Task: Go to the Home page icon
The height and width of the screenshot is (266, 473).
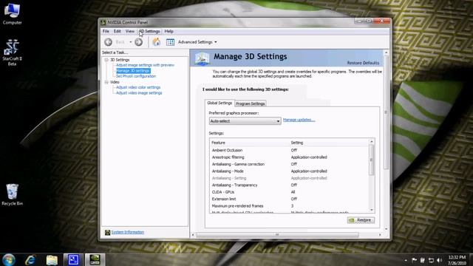Action: click(x=156, y=42)
